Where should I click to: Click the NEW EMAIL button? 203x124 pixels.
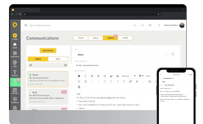tap(48, 51)
